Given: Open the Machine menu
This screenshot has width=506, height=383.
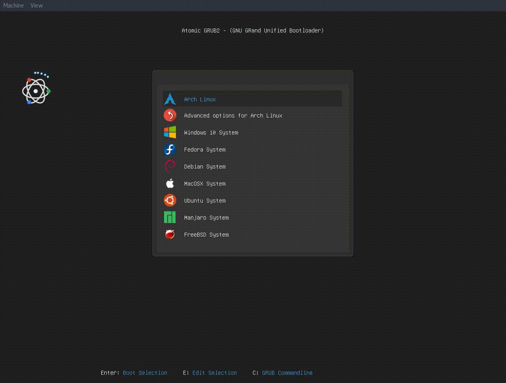Looking at the screenshot, I should (x=13, y=6).
